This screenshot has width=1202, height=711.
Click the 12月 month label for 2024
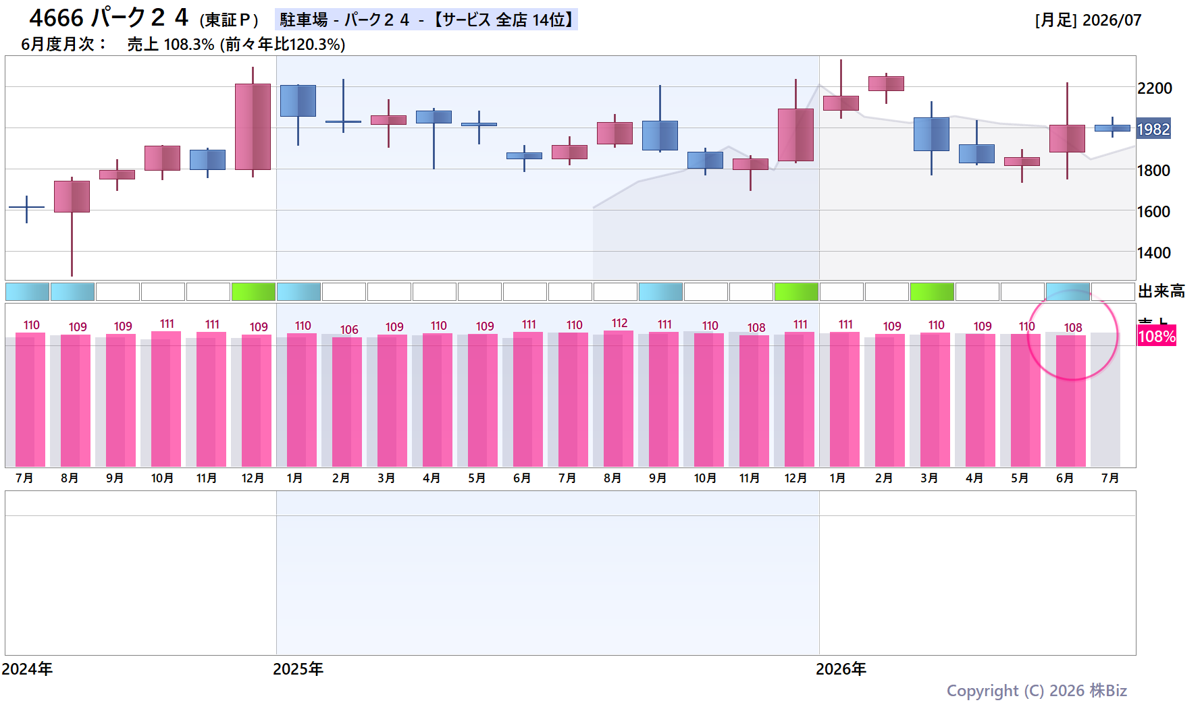point(253,478)
